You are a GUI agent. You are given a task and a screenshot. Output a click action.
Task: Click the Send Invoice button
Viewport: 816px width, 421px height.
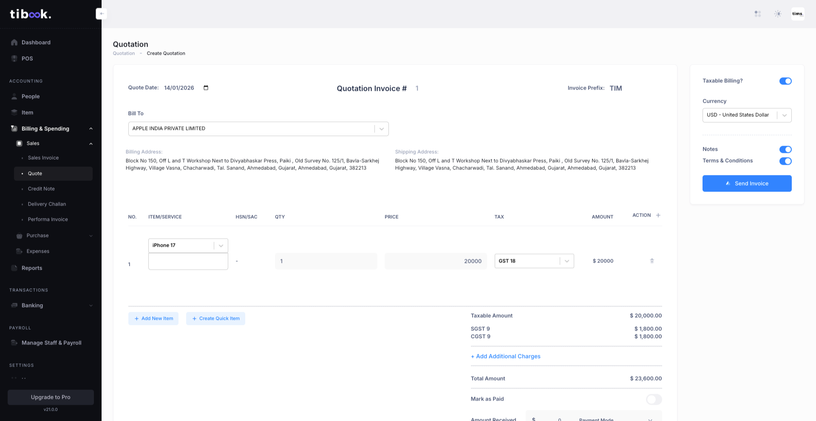pyautogui.click(x=747, y=183)
